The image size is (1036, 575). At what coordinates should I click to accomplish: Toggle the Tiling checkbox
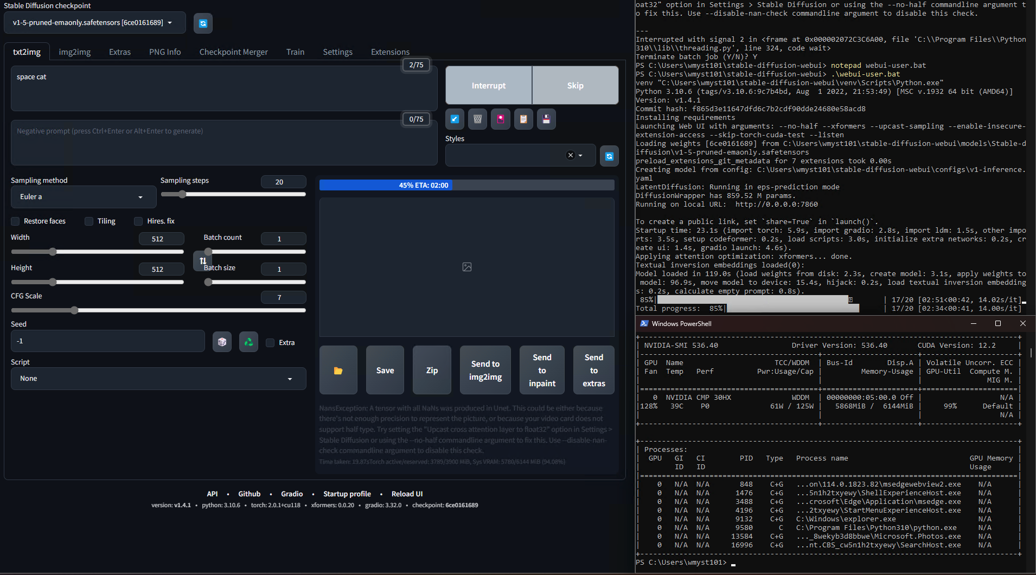click(89, 221)
